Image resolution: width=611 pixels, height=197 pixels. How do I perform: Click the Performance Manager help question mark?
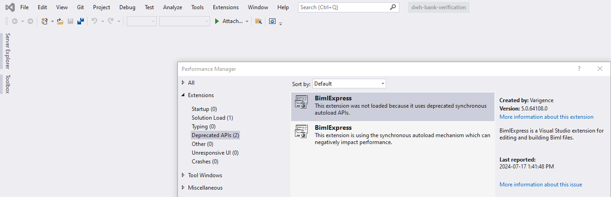pos(579,69)
